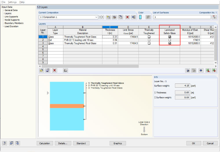Select column C header in layers table
This screenshot has height=152, width=220.
[110, 27]
